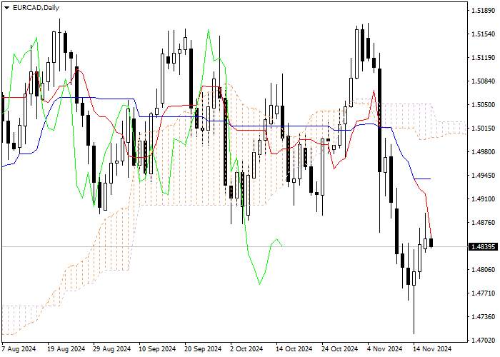Image resolution: width=500 pixels, height=357 pixels.
Task: Click the 1.50840 price scale label
Action: click(483, 81)
